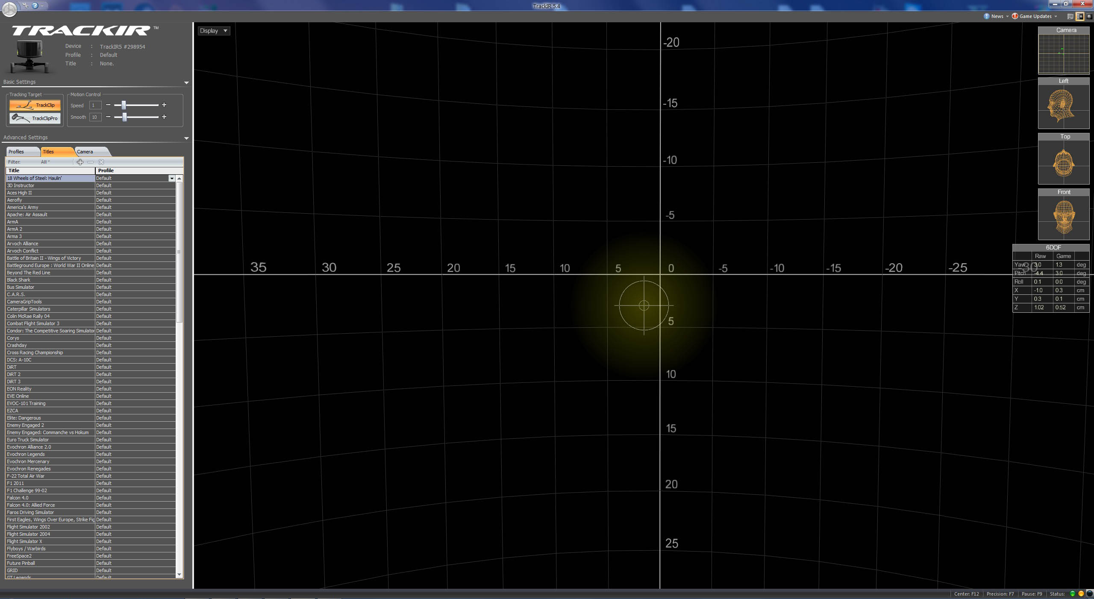Open the wrench settings tool

coord(26,6)
